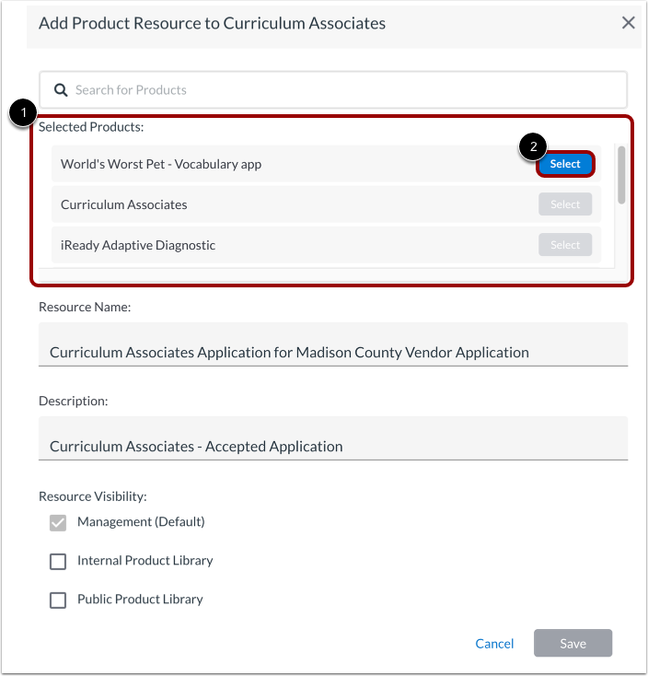Click the search magnifier icon

coord(62,90)
